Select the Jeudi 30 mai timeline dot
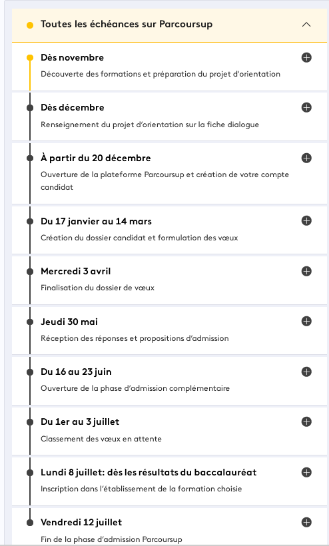This screenshot has height=546, width=329. (x=30, y=322)
